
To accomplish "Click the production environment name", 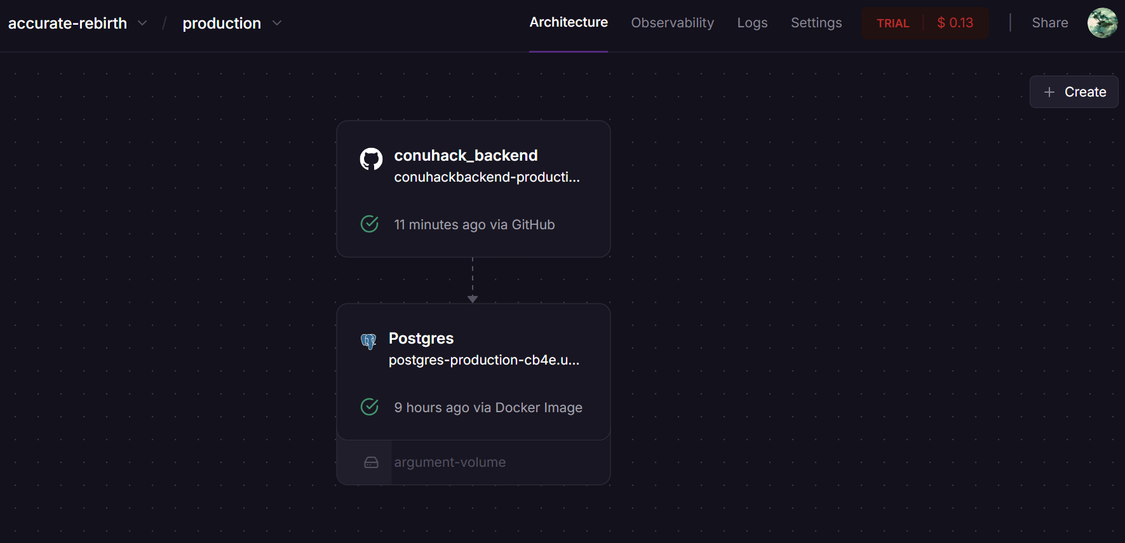I will pos(222,23).
